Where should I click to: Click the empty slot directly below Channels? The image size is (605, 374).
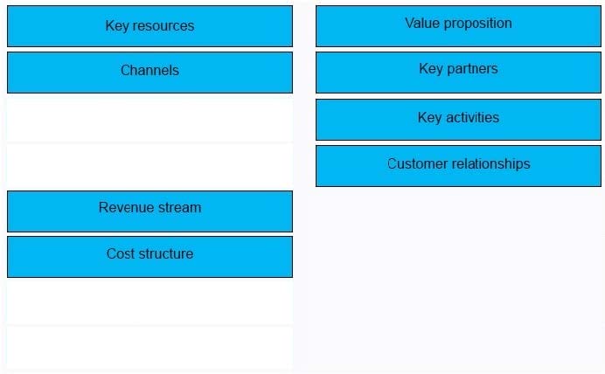click(x=150, y=120)
